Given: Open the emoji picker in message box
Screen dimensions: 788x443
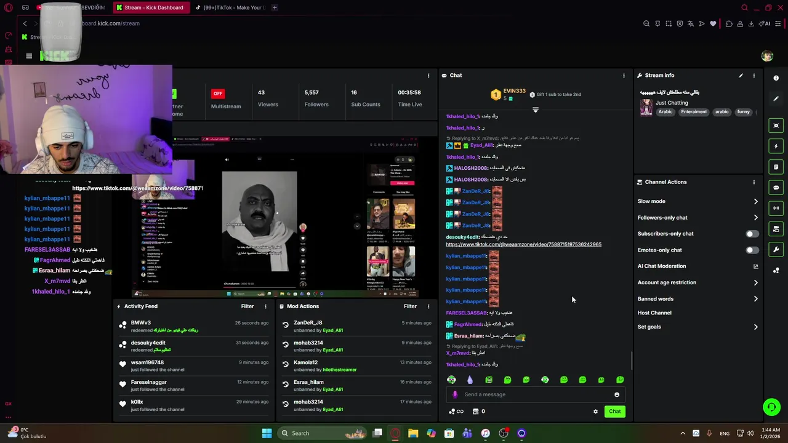Looking at the screenshot, I should pos(617,395).
